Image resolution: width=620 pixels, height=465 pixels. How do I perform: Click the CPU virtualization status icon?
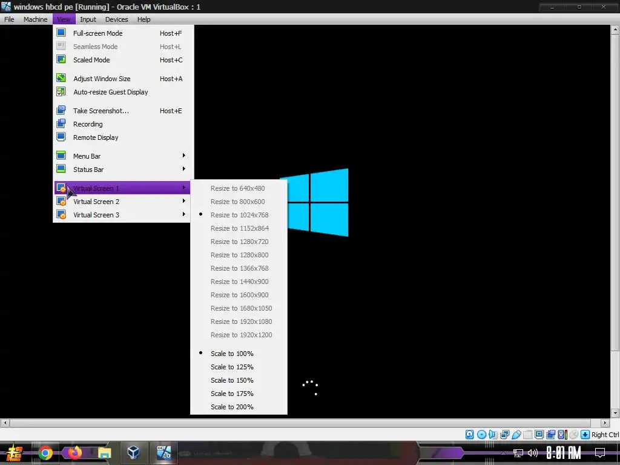(562, 435)
